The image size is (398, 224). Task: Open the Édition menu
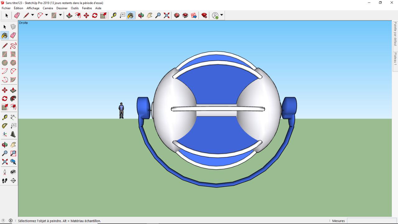tap(18, 8)
